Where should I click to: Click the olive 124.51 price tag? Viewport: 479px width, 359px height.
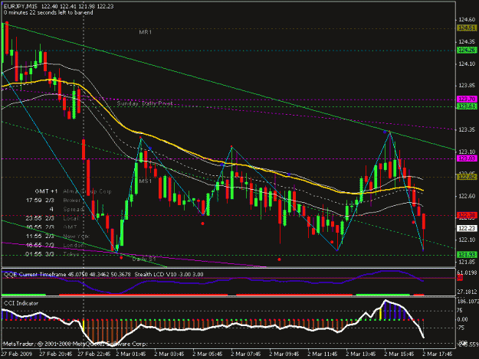point(467,28)
